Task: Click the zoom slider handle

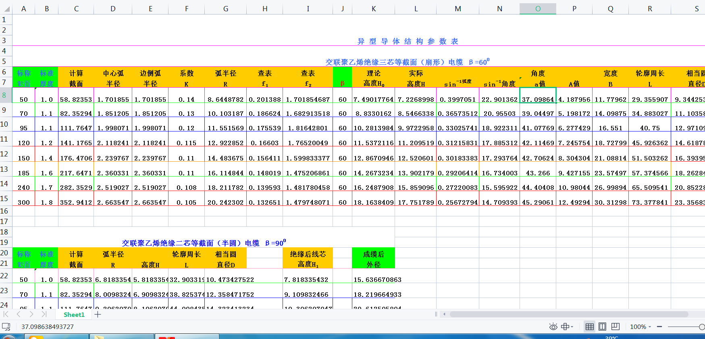Action: coord(702,327)
